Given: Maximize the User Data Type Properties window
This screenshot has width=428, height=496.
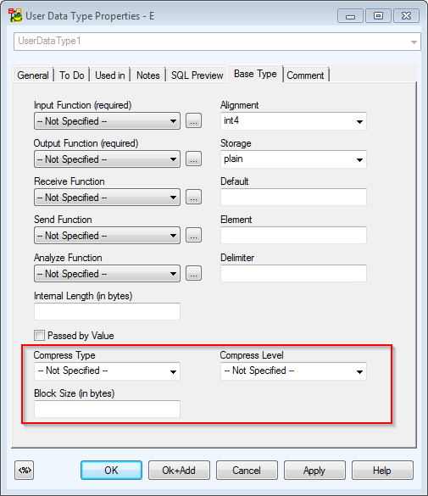Looking at the screenshot, I should (x=378, y=16).
